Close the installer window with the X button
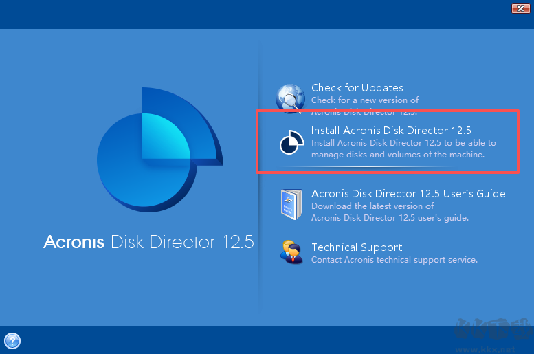The height and width of the screenshot is (354, 534). click(x=521, y=8)
